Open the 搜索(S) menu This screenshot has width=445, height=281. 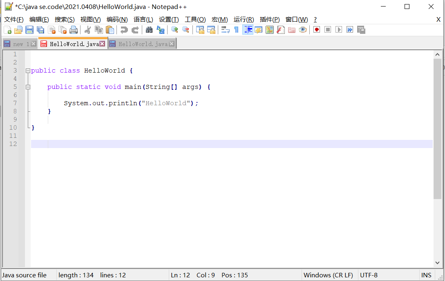[65, 20]
